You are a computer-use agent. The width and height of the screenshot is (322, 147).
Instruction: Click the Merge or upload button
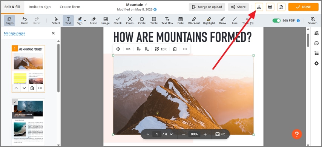[x=207, y=7]
